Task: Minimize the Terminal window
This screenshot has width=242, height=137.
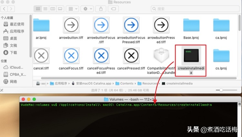Action: click(x=29, y=99)
